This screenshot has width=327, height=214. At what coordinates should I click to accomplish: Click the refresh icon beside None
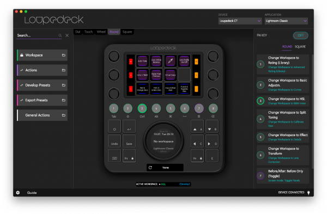pyautogui.click(x=150, y=168)
